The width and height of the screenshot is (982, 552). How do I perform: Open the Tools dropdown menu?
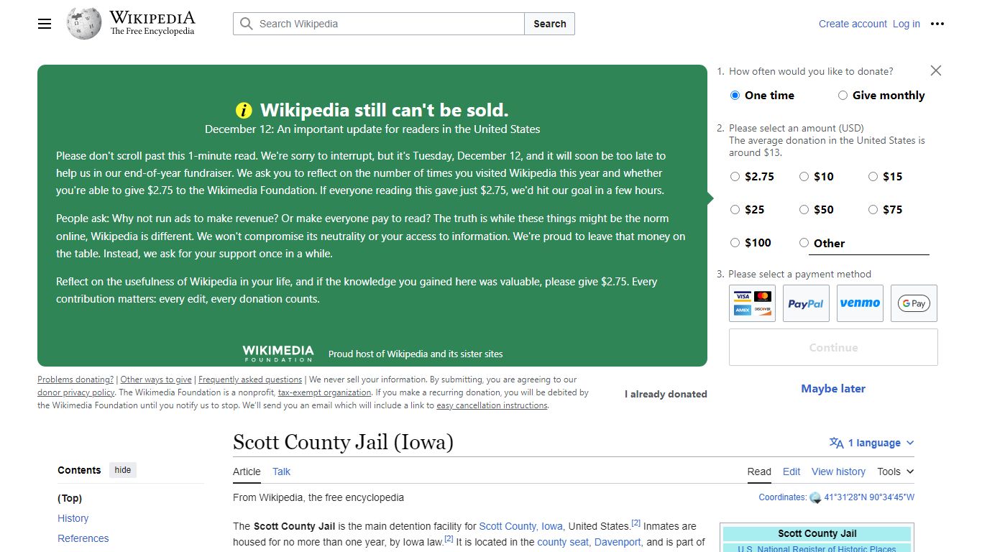pos(896,471)
